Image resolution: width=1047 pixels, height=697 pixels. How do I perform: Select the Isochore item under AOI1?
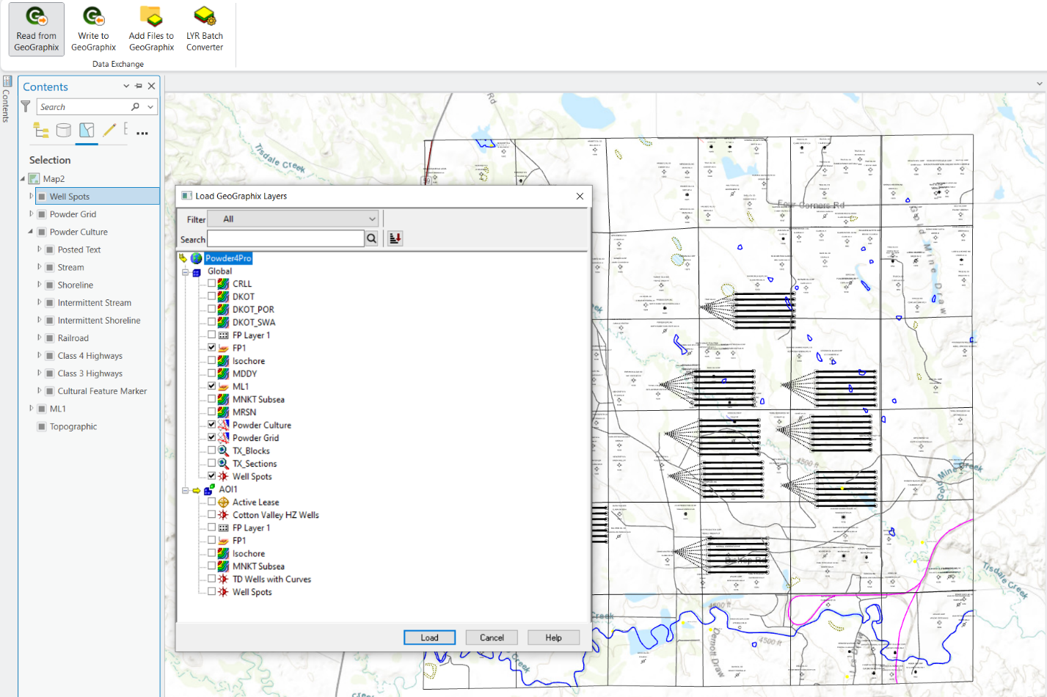click(249, 554)
